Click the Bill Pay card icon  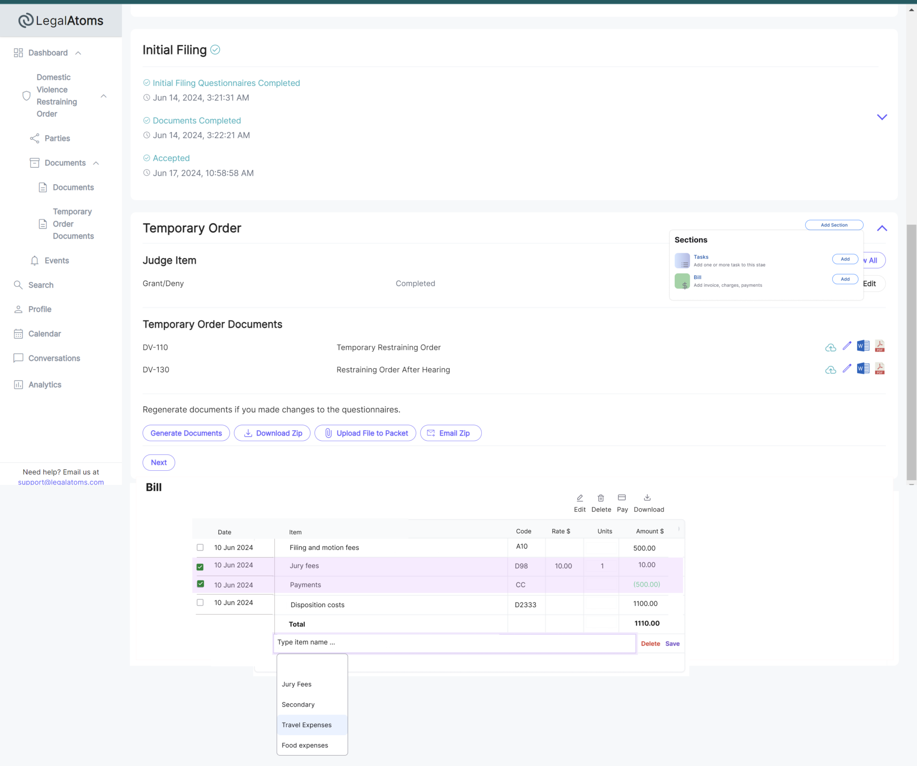[622, 498]
